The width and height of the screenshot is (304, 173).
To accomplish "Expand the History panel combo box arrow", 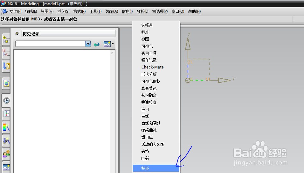I will tap(88, 44).
